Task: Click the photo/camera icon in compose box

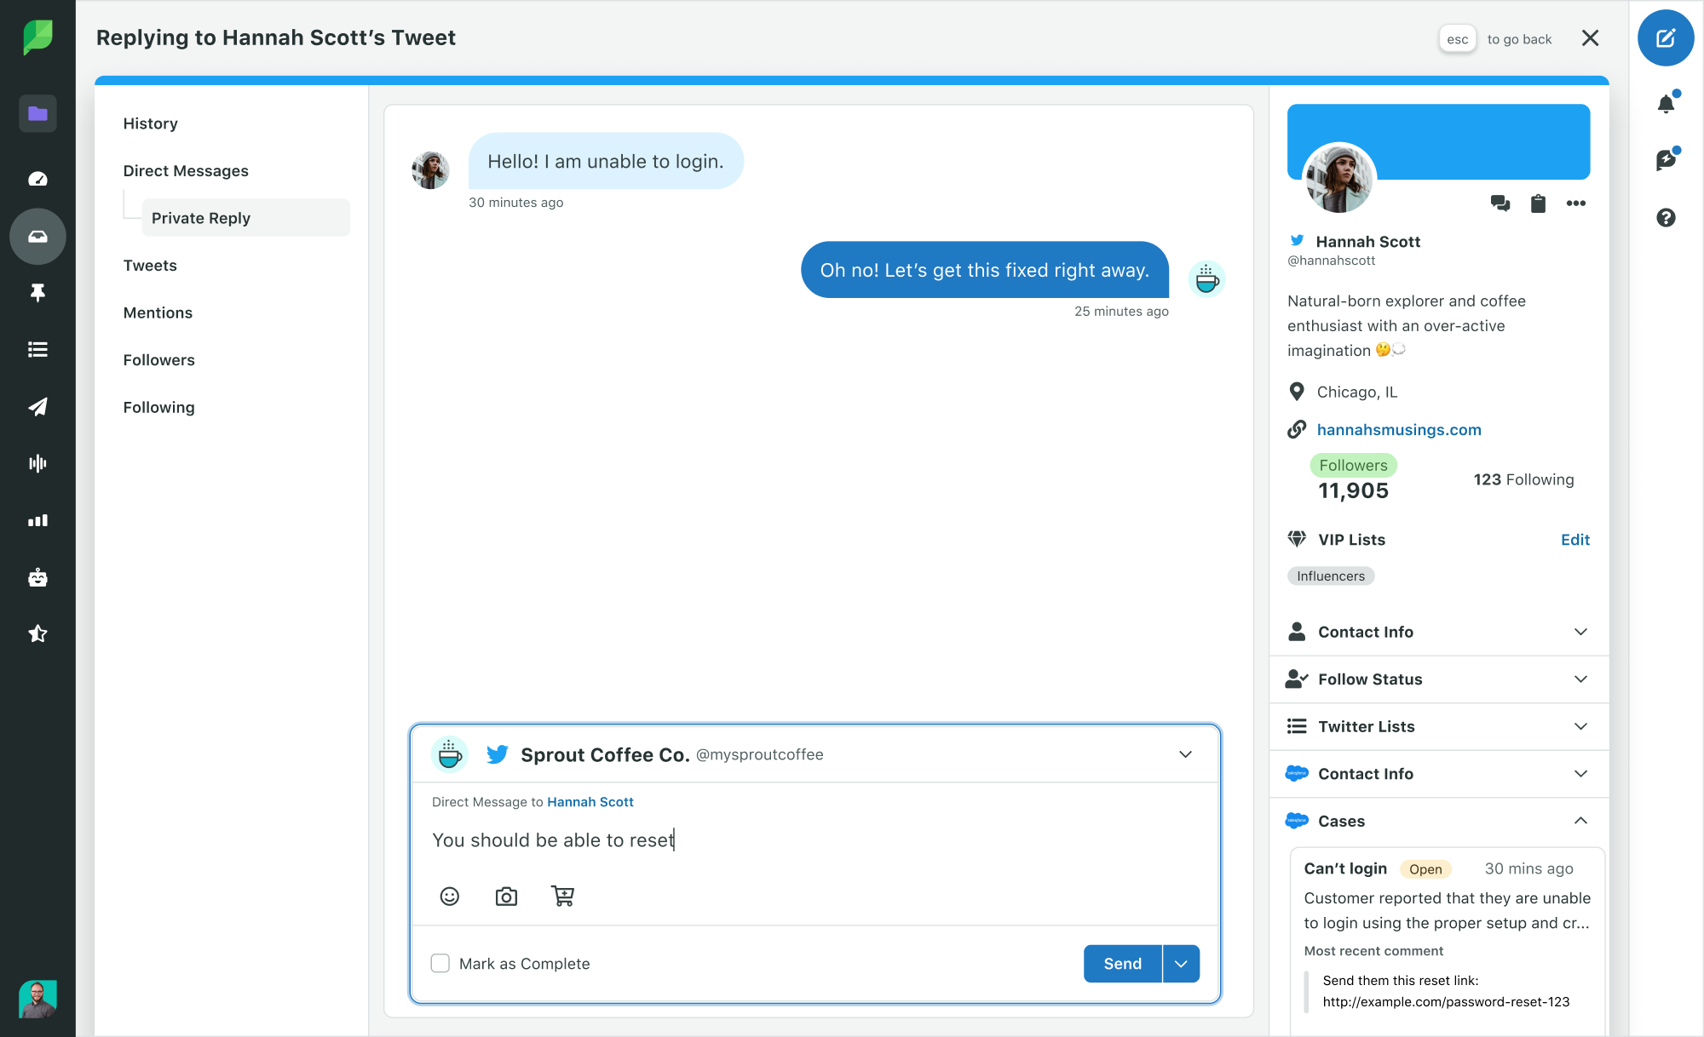Action: tap(506, 896)
